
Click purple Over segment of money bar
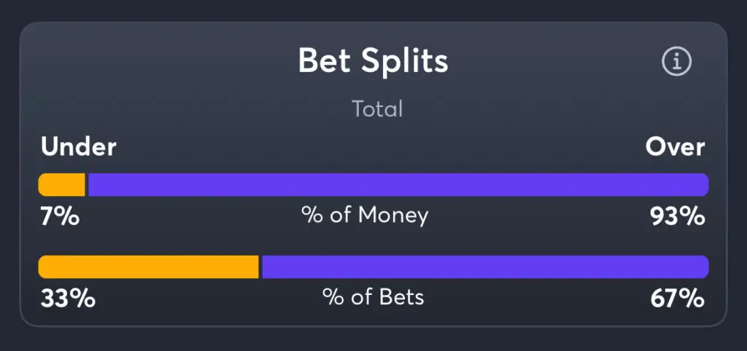[x=398, y=184]
